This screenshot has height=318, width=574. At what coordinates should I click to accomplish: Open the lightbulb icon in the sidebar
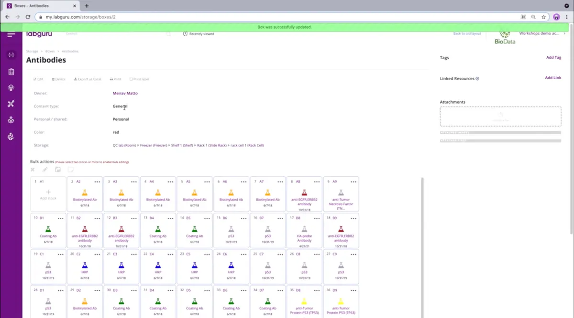[11, 88]
